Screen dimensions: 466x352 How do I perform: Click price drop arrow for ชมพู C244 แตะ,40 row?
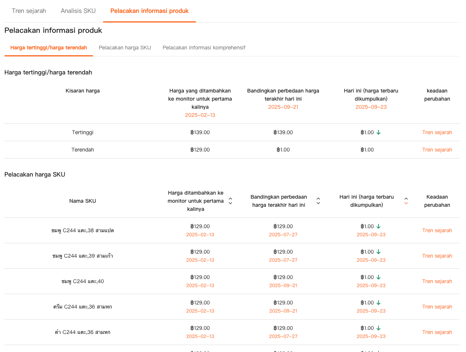378,277
